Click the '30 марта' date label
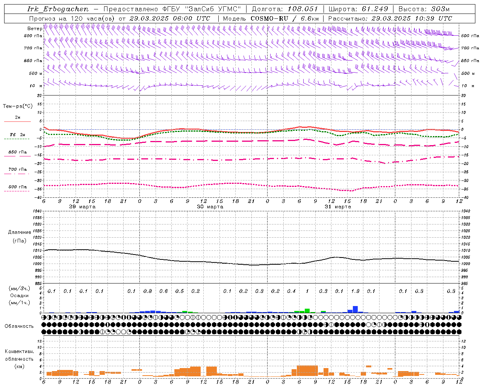The height and width of the screenshot is (385, 481). (210, 207)
